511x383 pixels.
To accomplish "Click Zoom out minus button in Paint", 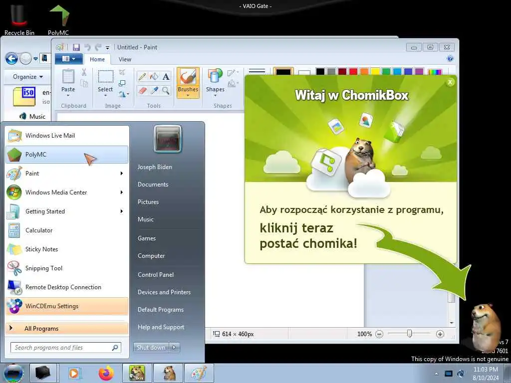I will (x=379, y=334).
